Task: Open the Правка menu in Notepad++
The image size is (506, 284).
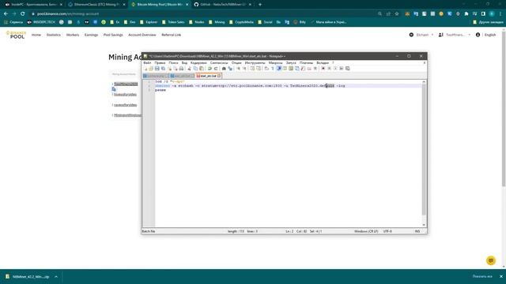Action: coord(160,63)
